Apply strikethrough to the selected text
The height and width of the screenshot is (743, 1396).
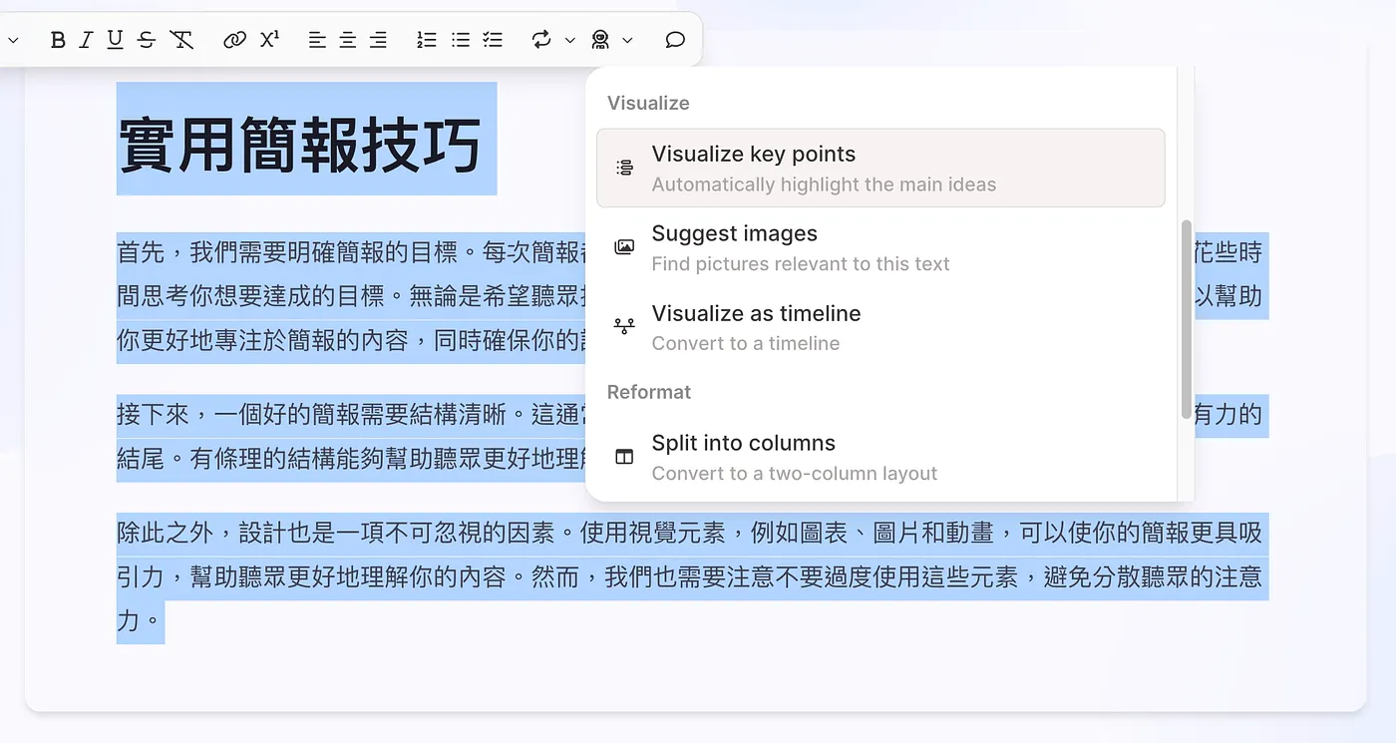(147, 40)
